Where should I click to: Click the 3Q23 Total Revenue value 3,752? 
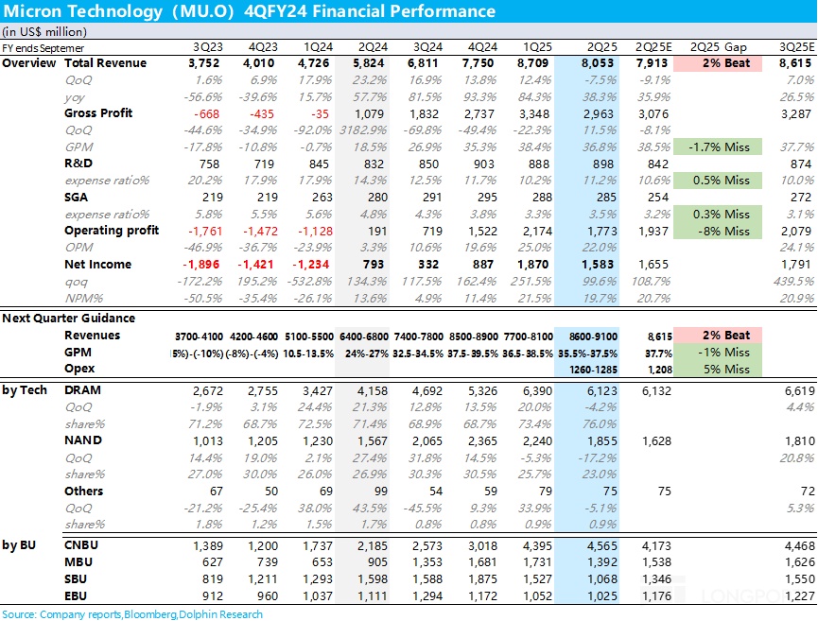[204, 63]
